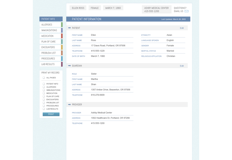Click the arrow icon beside Provider section
The image size is (232, 160).
pos(69,105)
